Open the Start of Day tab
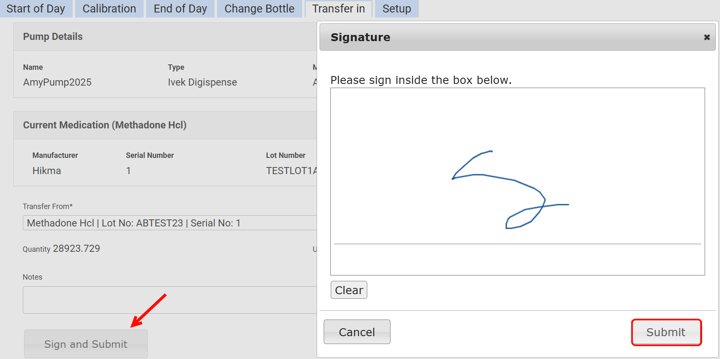Screen dimensions: 720x359 pos(36,9)
